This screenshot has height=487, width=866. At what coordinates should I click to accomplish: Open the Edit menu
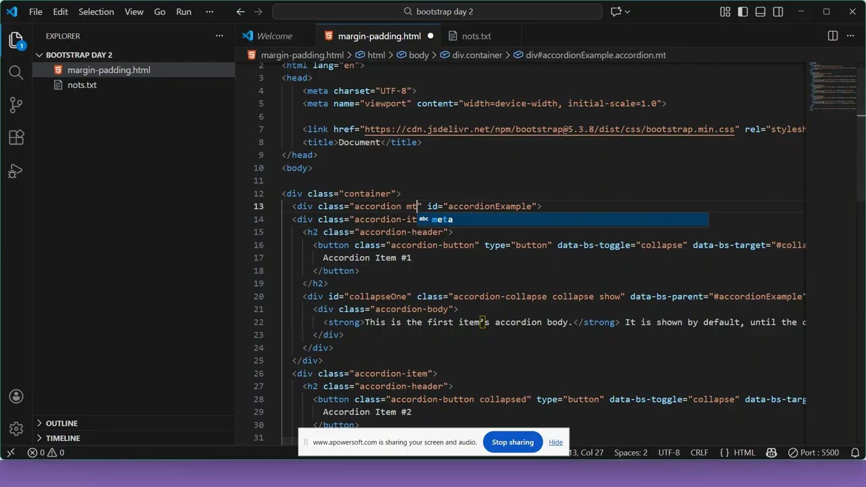60,11
